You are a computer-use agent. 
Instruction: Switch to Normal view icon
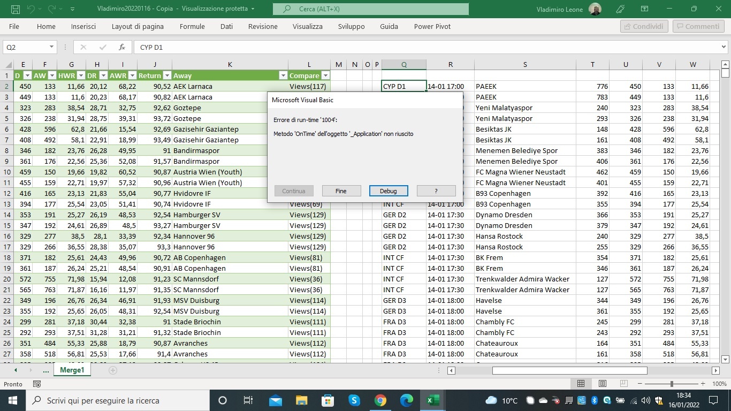pyautogui.click(x=581, y=384)
